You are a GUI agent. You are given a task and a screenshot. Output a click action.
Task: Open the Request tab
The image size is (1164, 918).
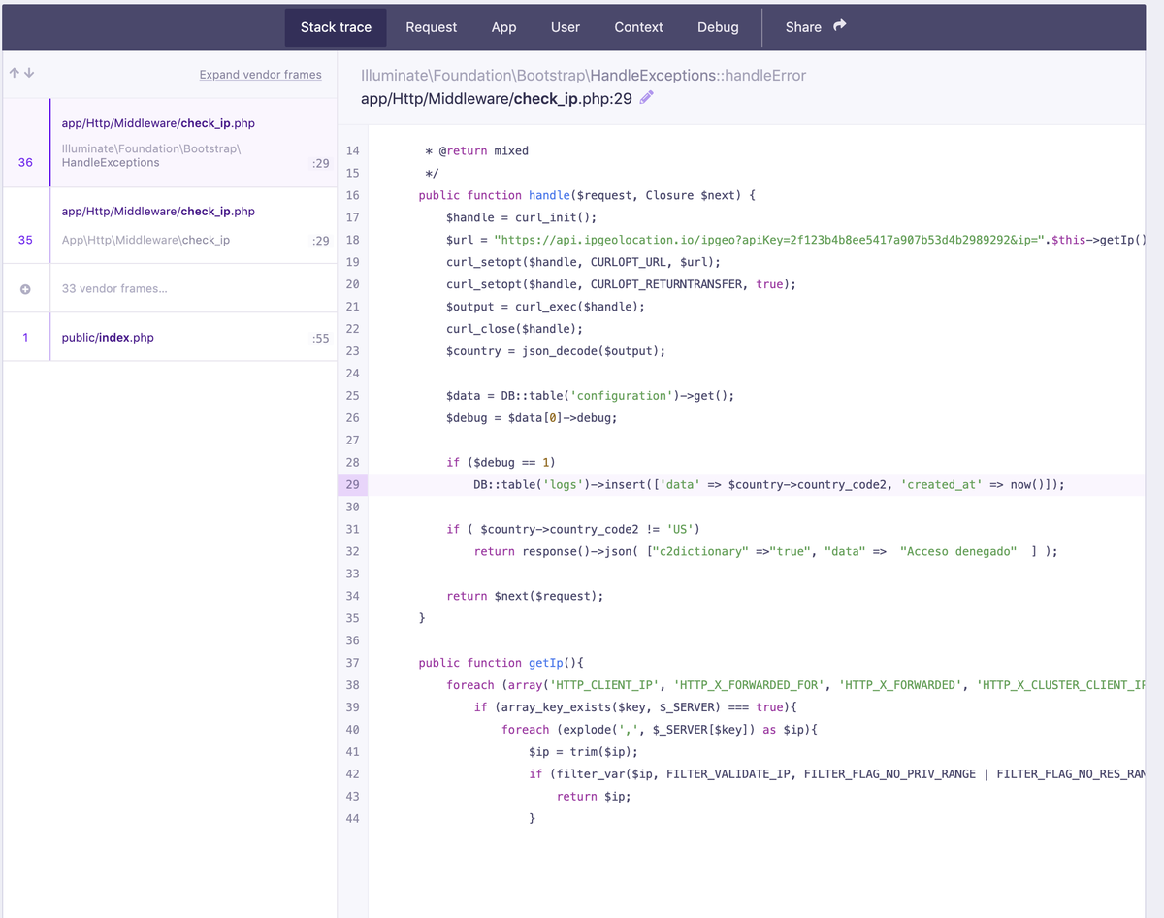coord(431,27)
